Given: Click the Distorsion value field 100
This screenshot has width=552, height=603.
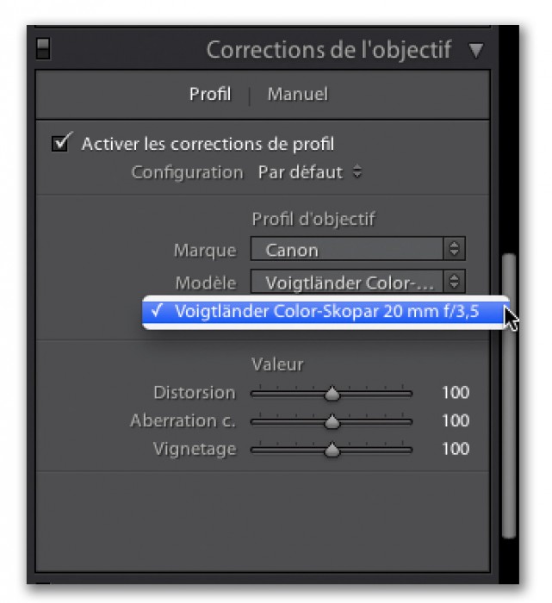Looking at the screenshot, I should click(456, 393).
